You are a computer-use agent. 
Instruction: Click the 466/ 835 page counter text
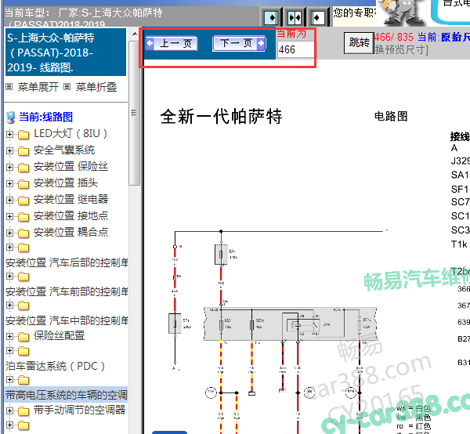pos(394,37)
